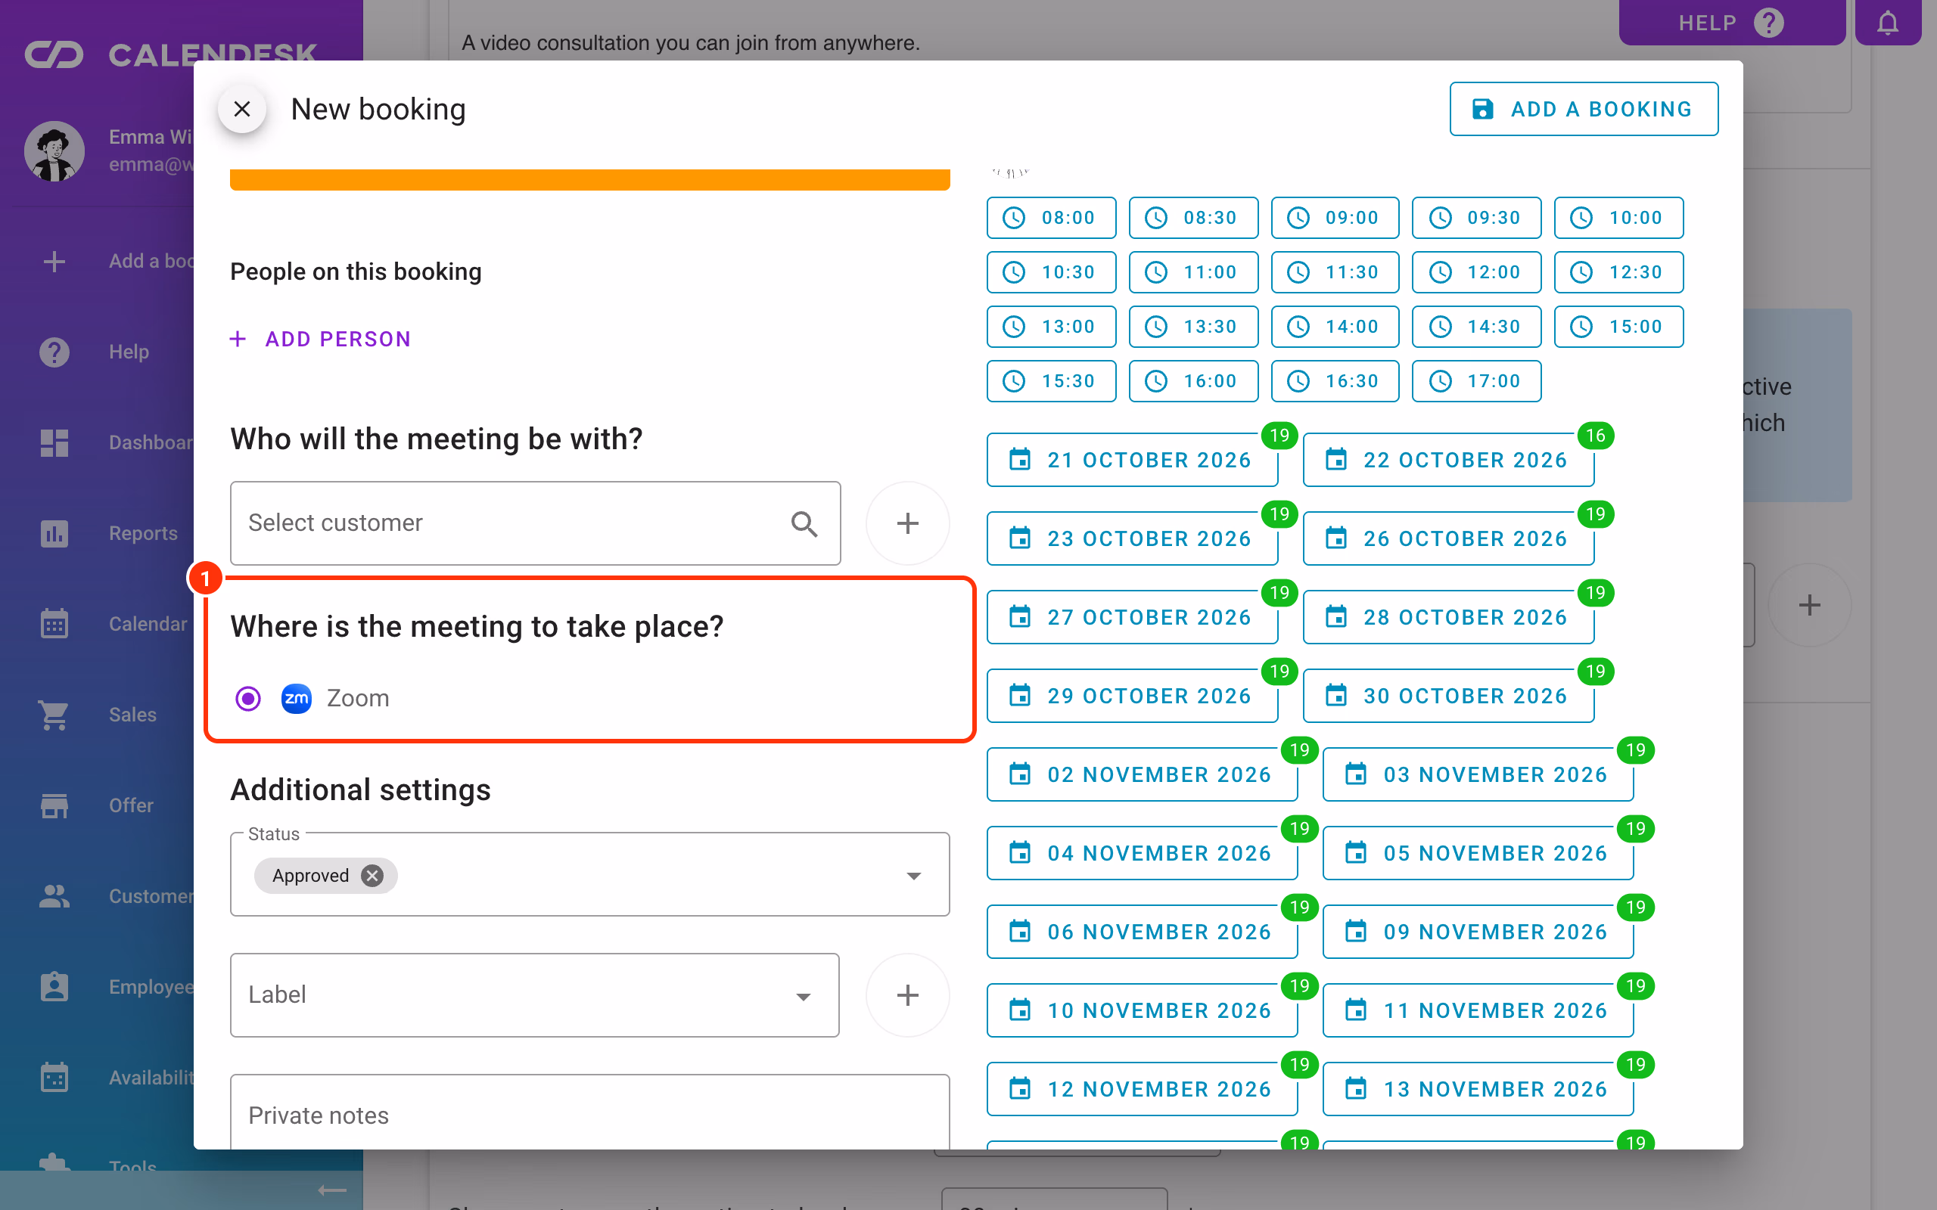Select 13 November 2026 date

point(1478,1089)
